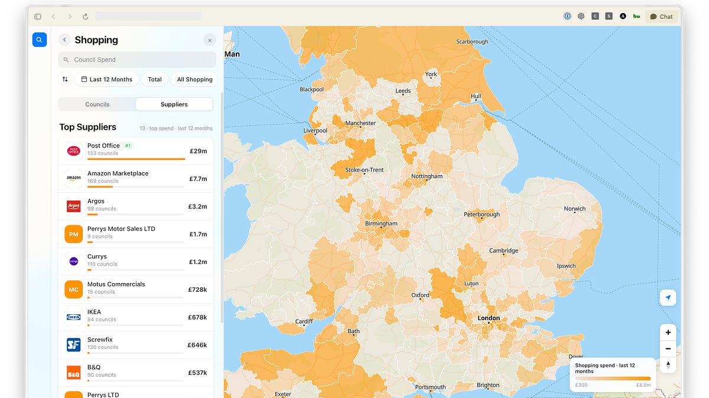
Task: Click the Manchester label on the map
Action: click(360, 123)
